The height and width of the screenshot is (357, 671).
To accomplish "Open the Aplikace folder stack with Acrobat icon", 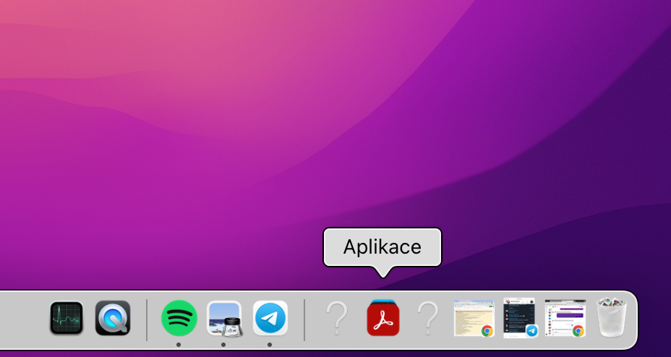I will (383, 318).
